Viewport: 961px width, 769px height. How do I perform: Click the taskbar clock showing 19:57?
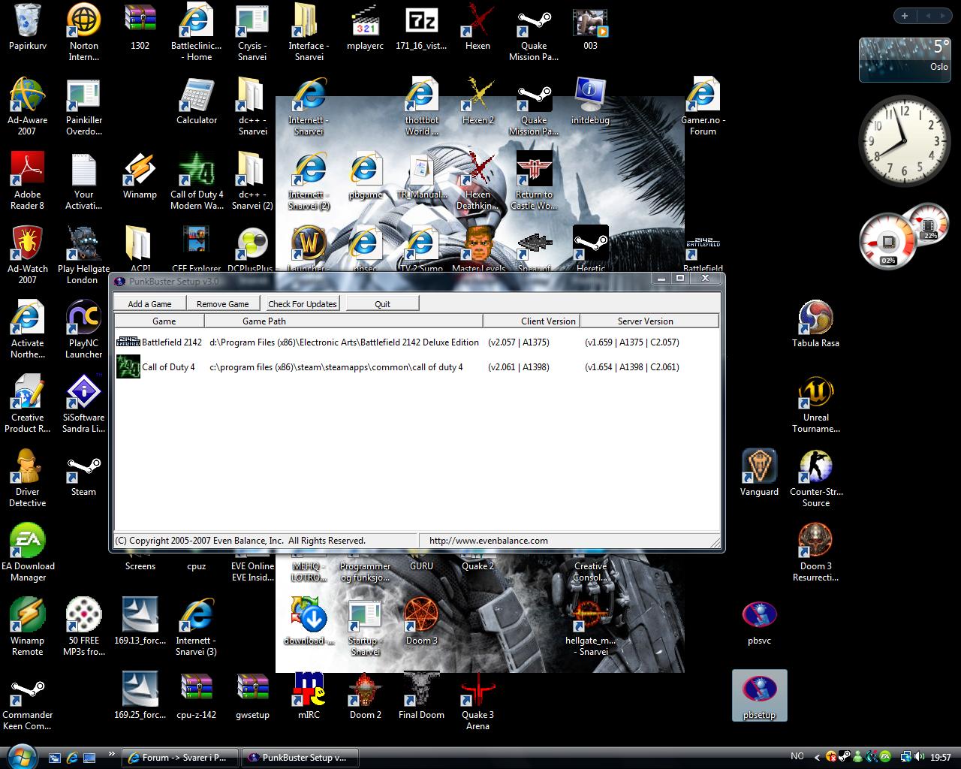940,757
